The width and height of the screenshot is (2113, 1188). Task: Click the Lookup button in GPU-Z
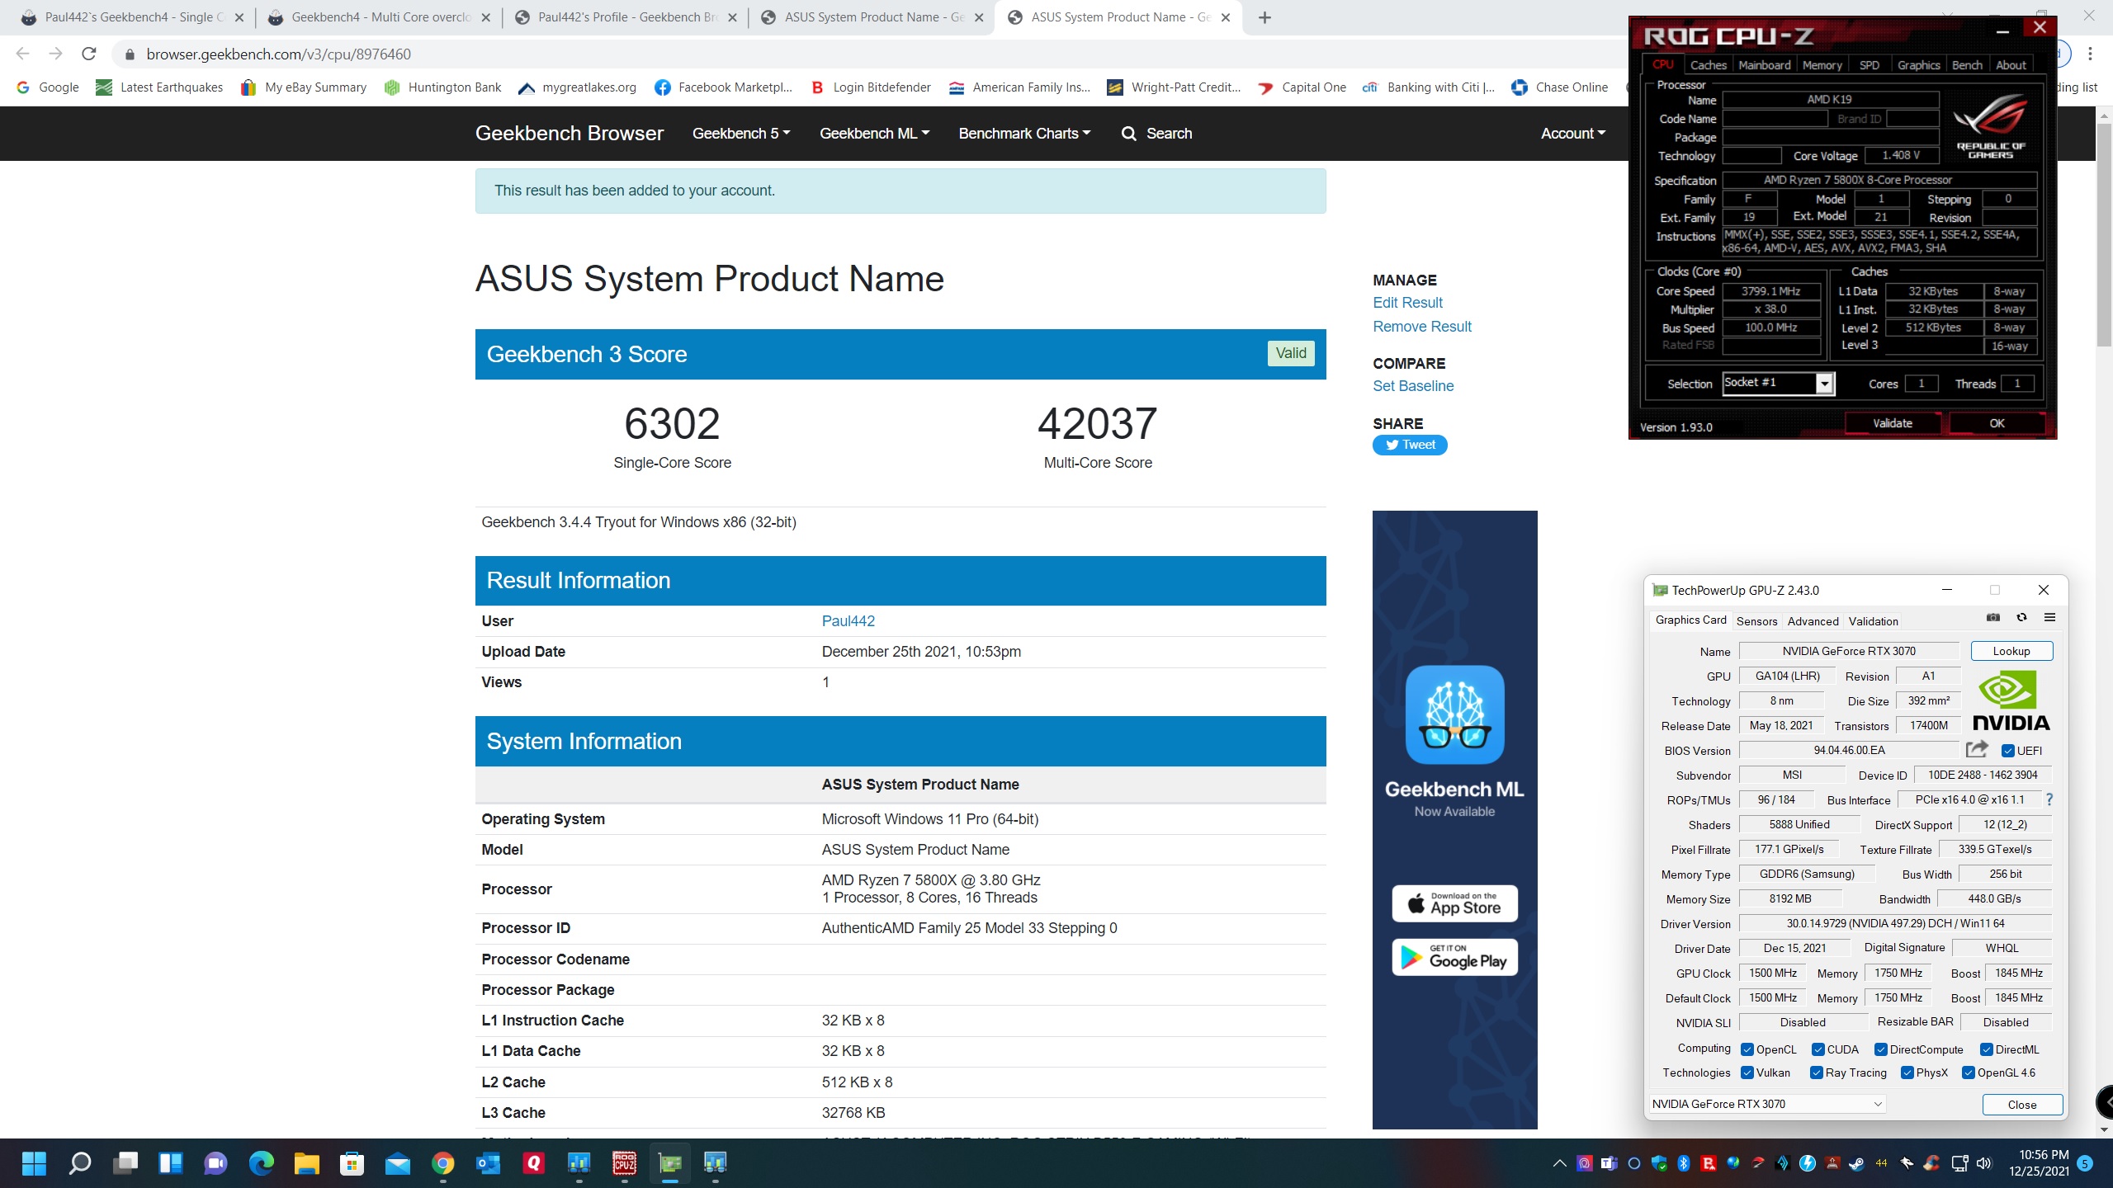(x=2011, y=651)
